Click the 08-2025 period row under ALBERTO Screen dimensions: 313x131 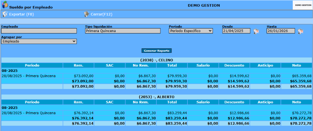tap(156, 108)
